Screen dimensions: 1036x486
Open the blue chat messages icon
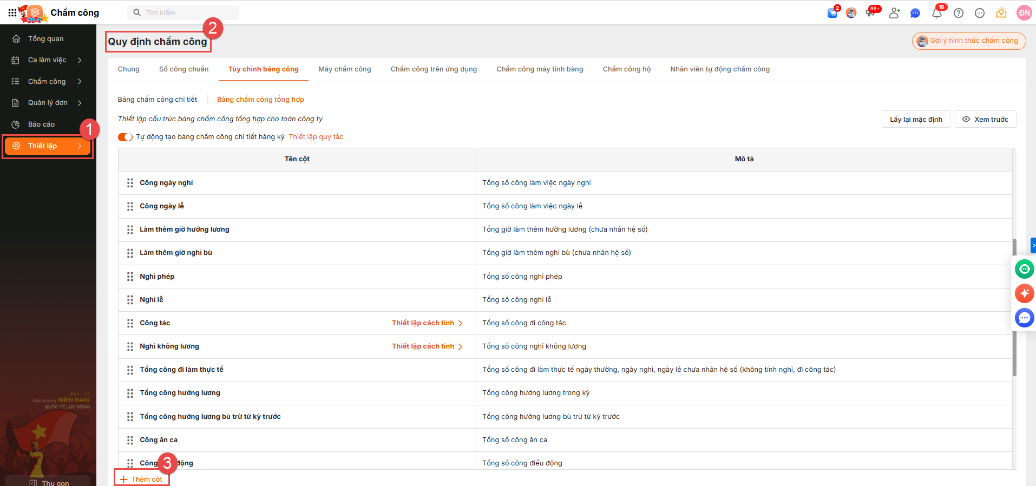[915, 13]
